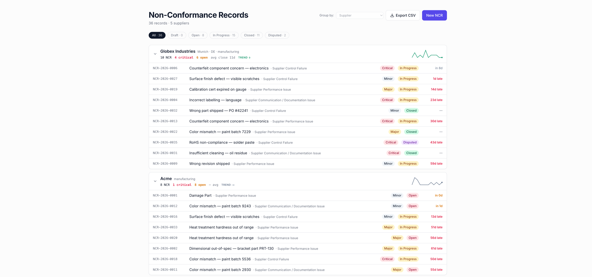Click Globex 4 critical count
Viewport: 592px width, 277px height.
(184, 58)
